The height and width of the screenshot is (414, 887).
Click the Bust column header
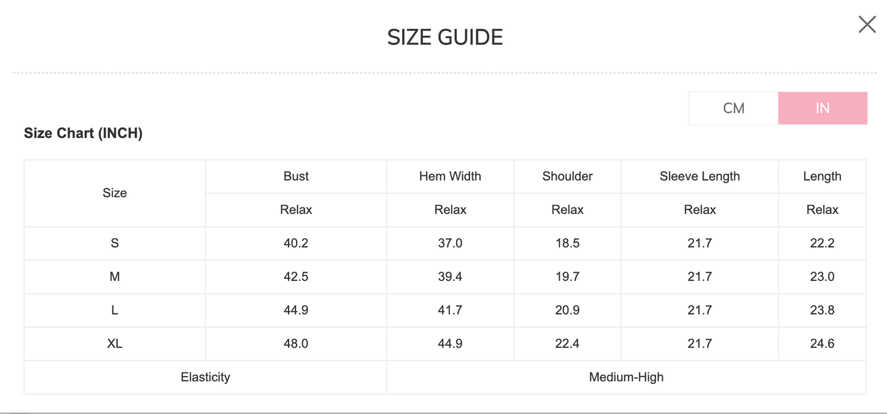click(296, 177)
